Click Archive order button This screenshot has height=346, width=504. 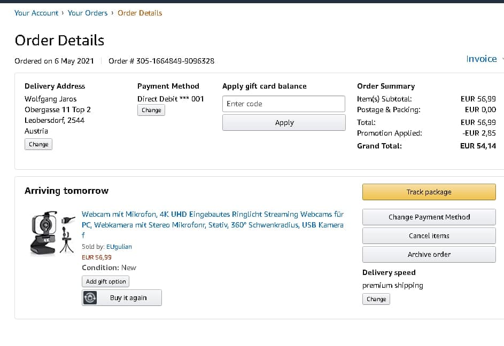[429, 254]
